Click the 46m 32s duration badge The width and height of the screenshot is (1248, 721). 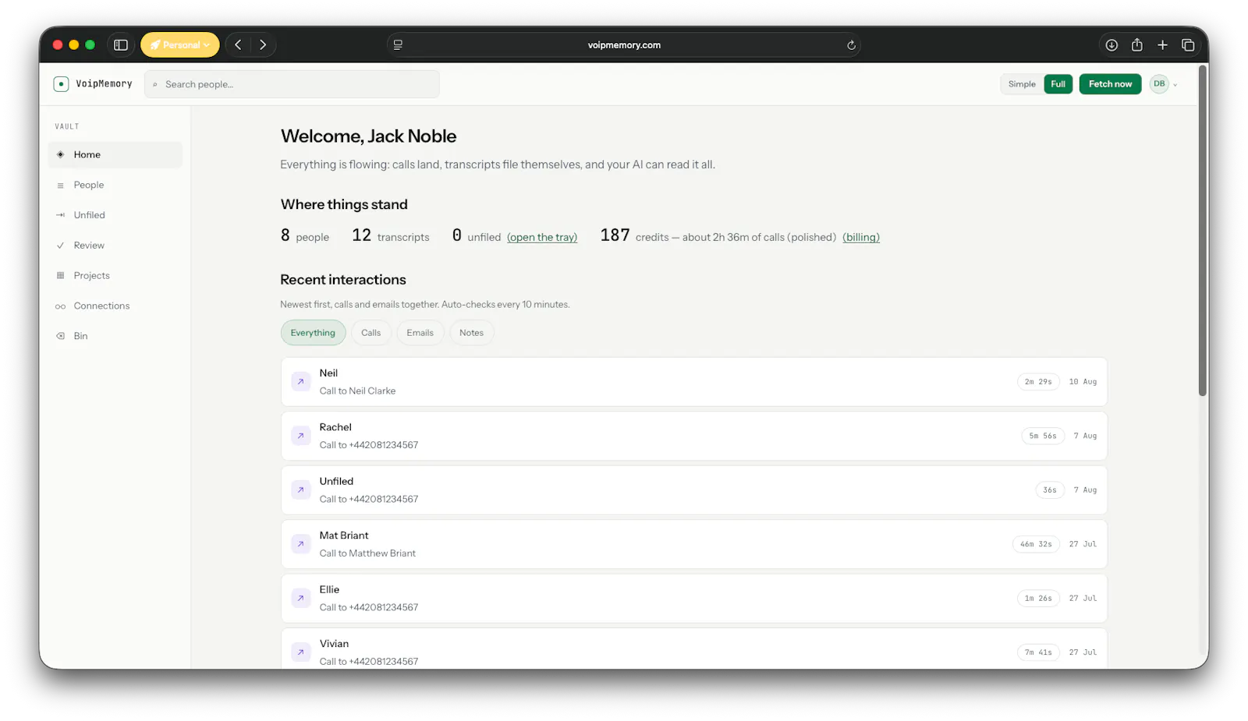click(x=1036, y=544)
